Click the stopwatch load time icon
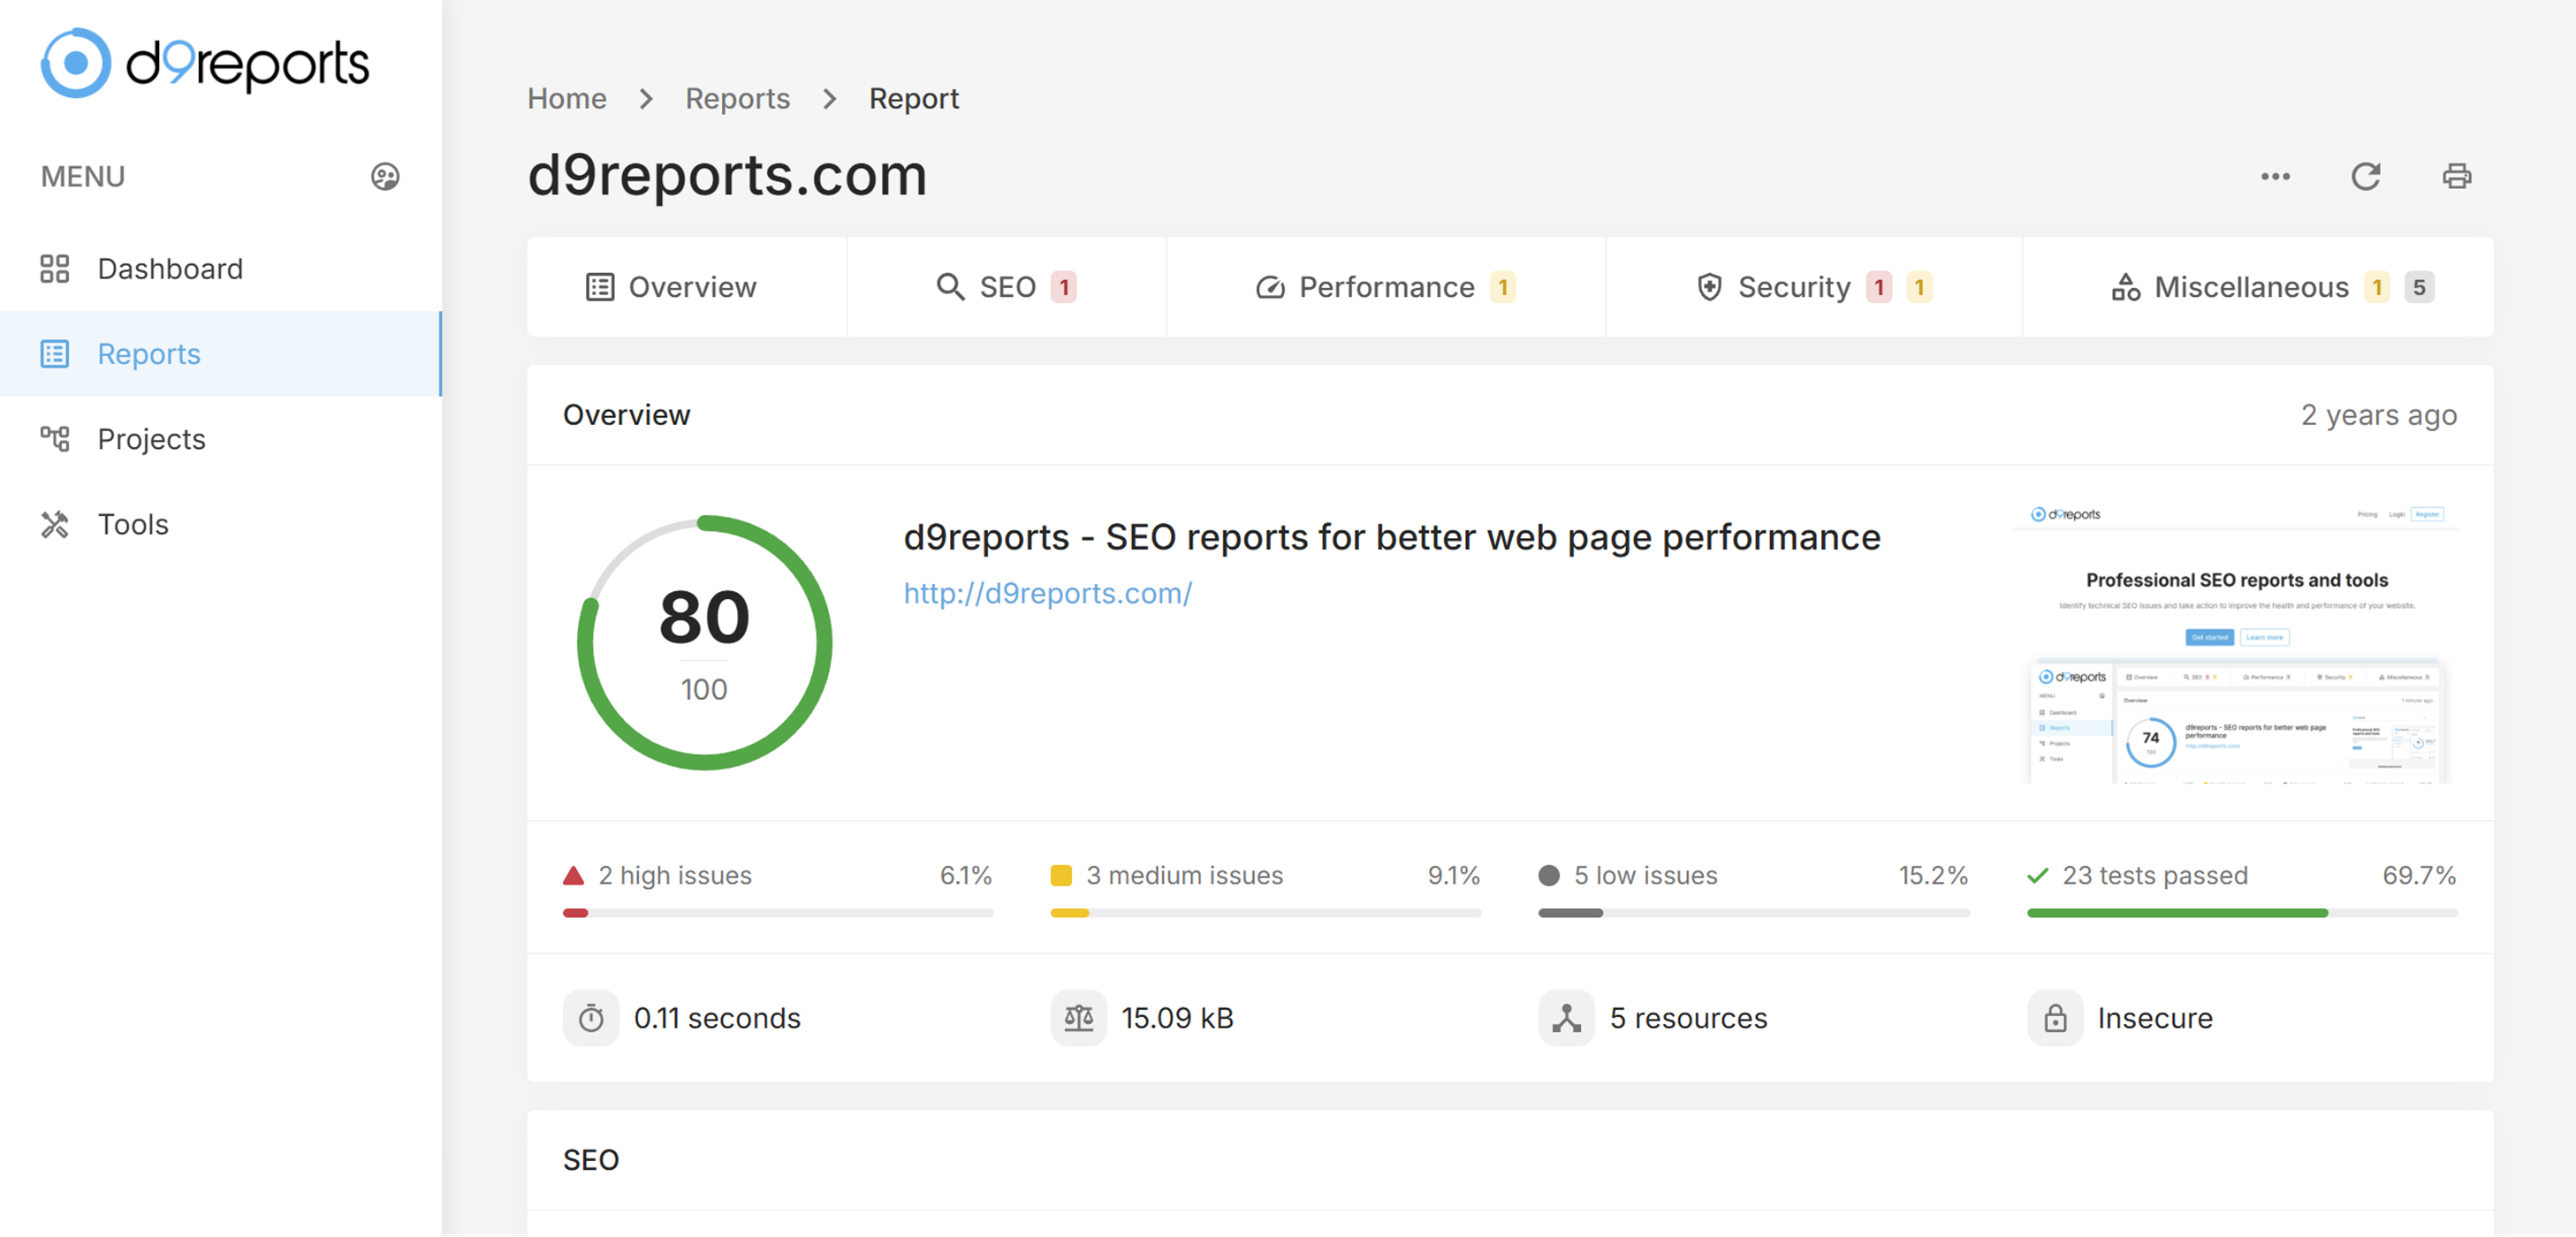This screenshot has height=1237, width=2576. pyautogui.click(x=591, y=1018)
